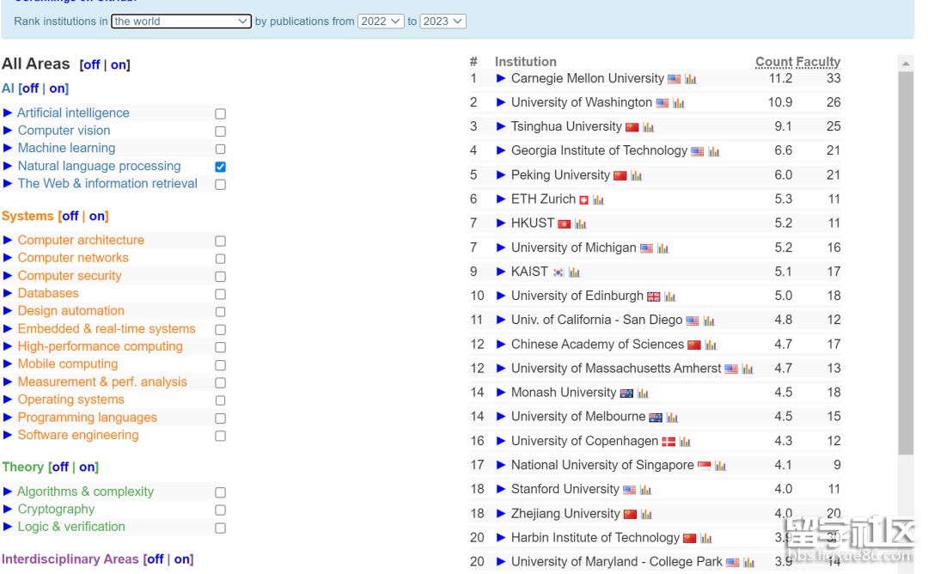Tick the Machine learning checkbox
The height and width of the screenshot is (574, 928).
220,150
